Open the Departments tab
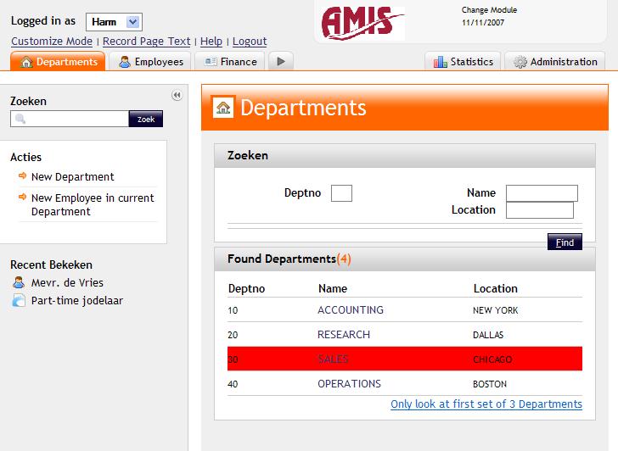Viewport: 618px width, 451px height. tap(58, 61)
